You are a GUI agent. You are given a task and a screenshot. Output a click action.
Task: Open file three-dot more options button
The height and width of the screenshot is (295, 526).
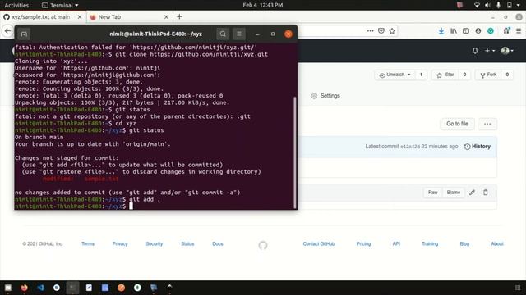click(487, 124)
